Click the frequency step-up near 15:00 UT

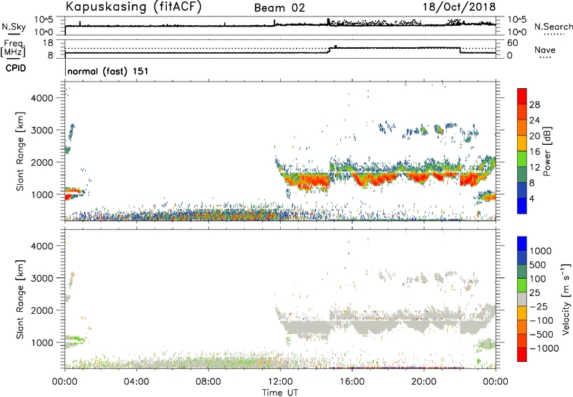(x=329, y=50)
